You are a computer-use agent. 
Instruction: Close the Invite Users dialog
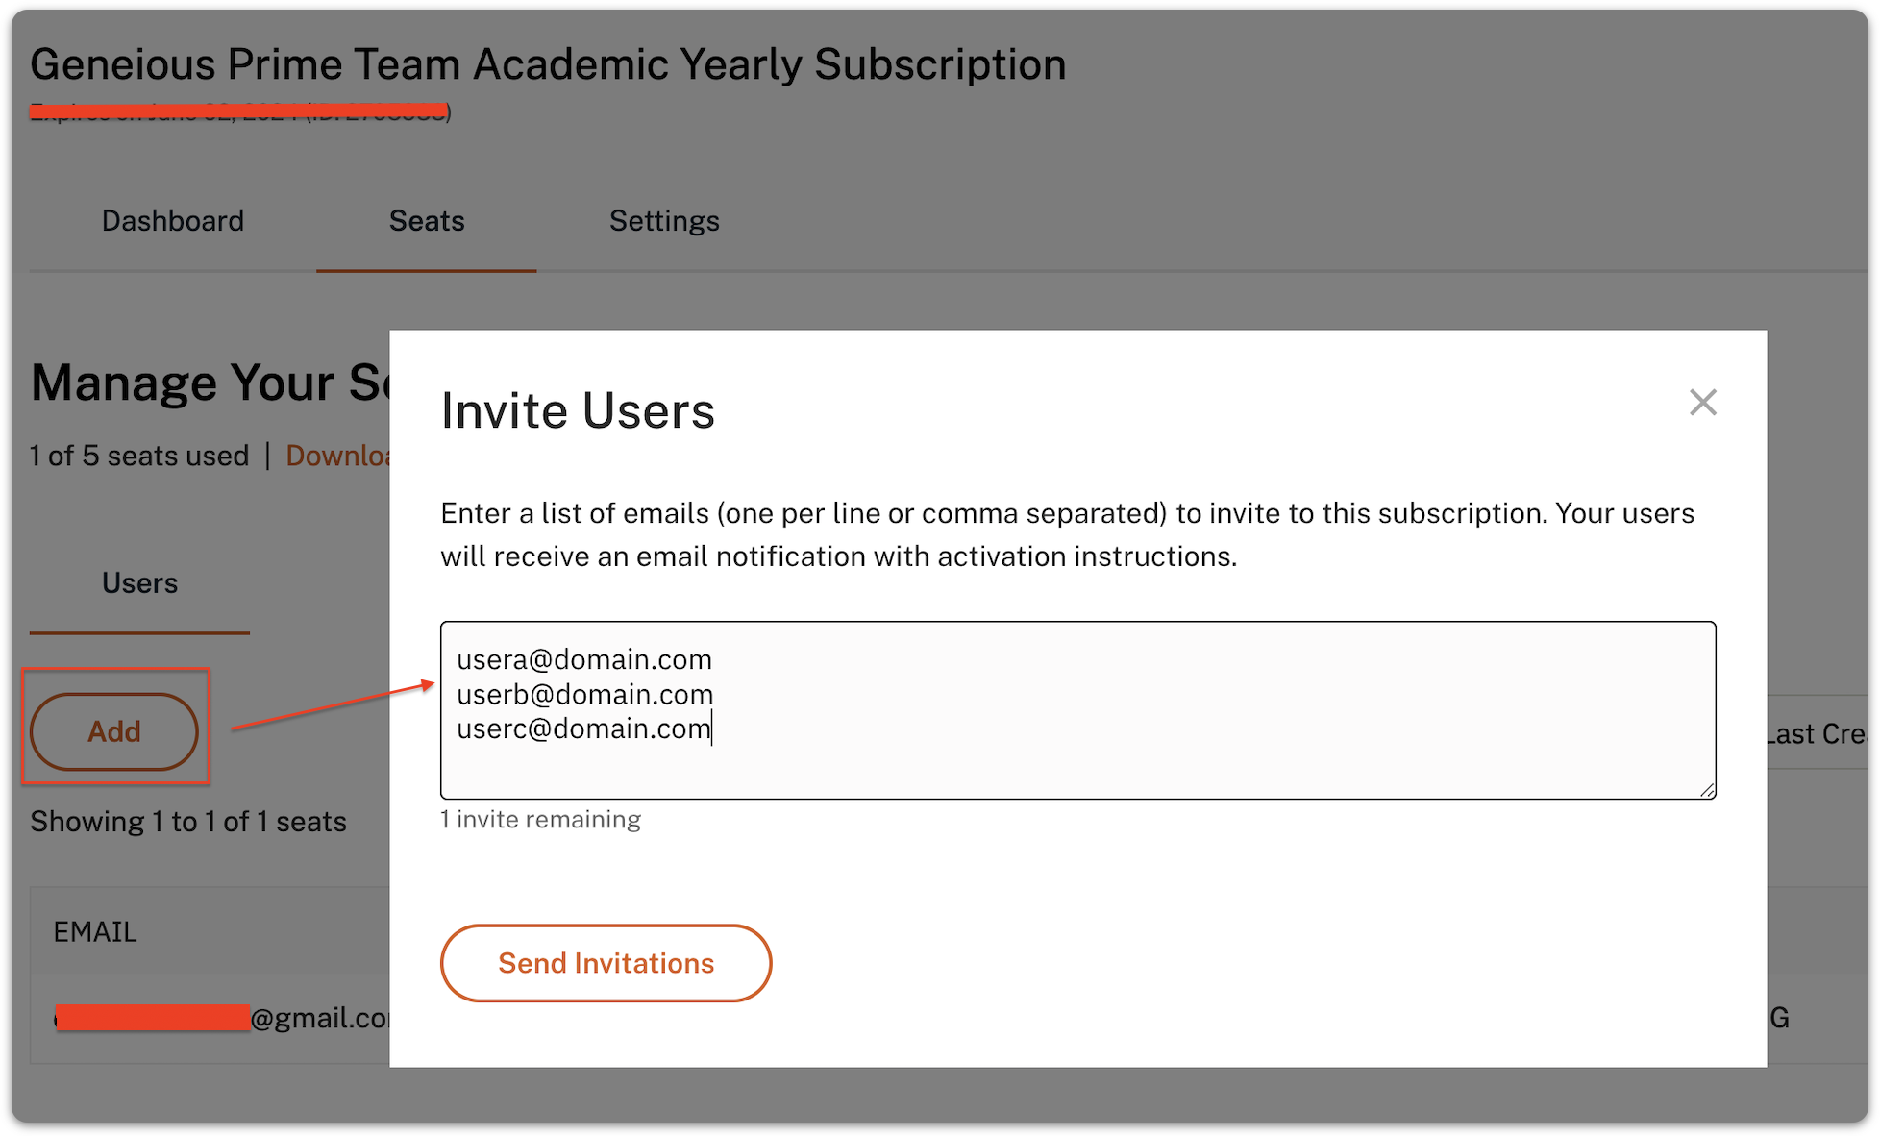(1702, 403)
